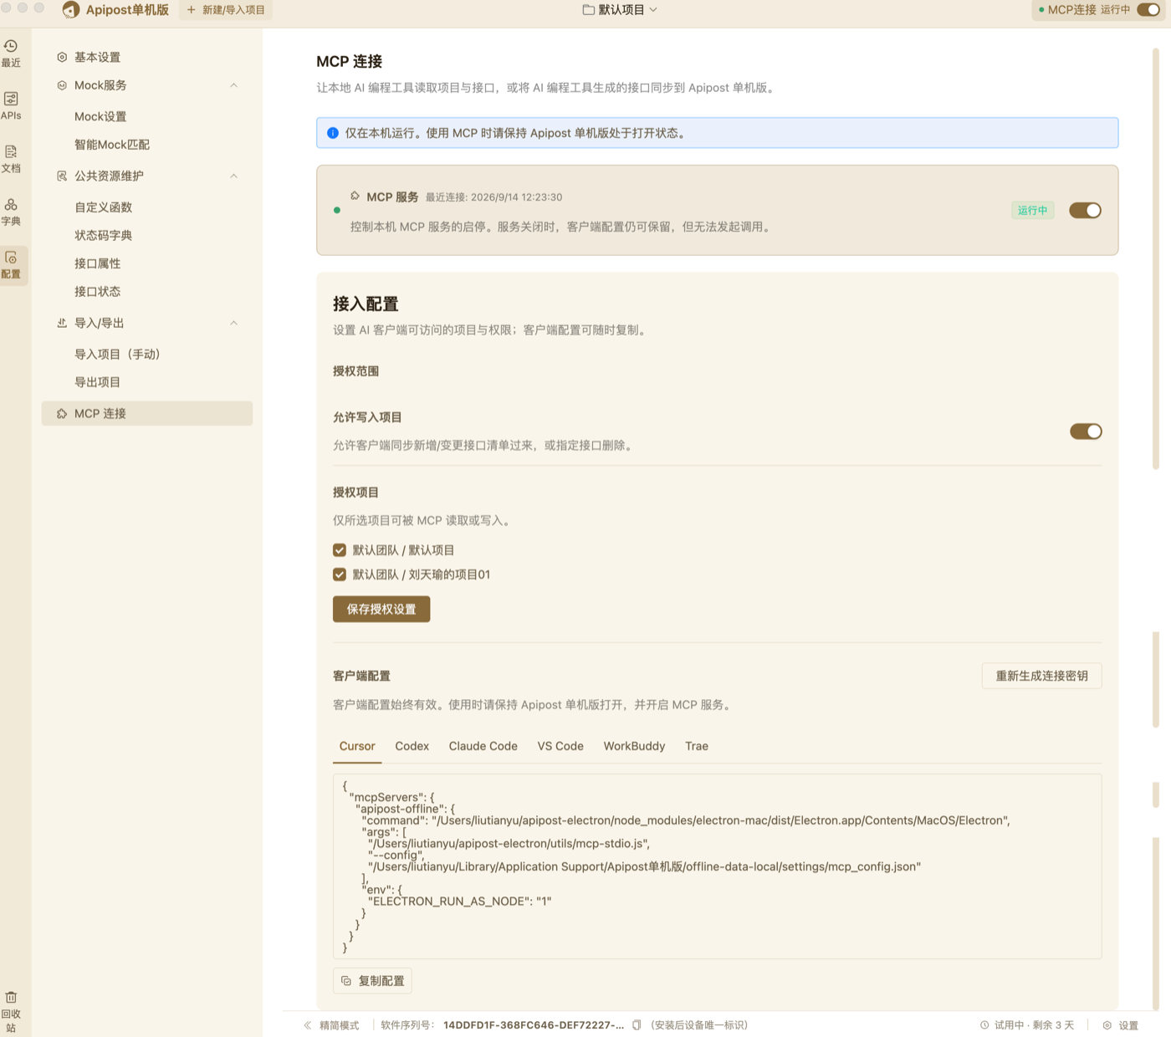The height and width of the screenshot is (1037, 1171).
Task: Copy the software serial number icon
Action: coord(637,1025)
